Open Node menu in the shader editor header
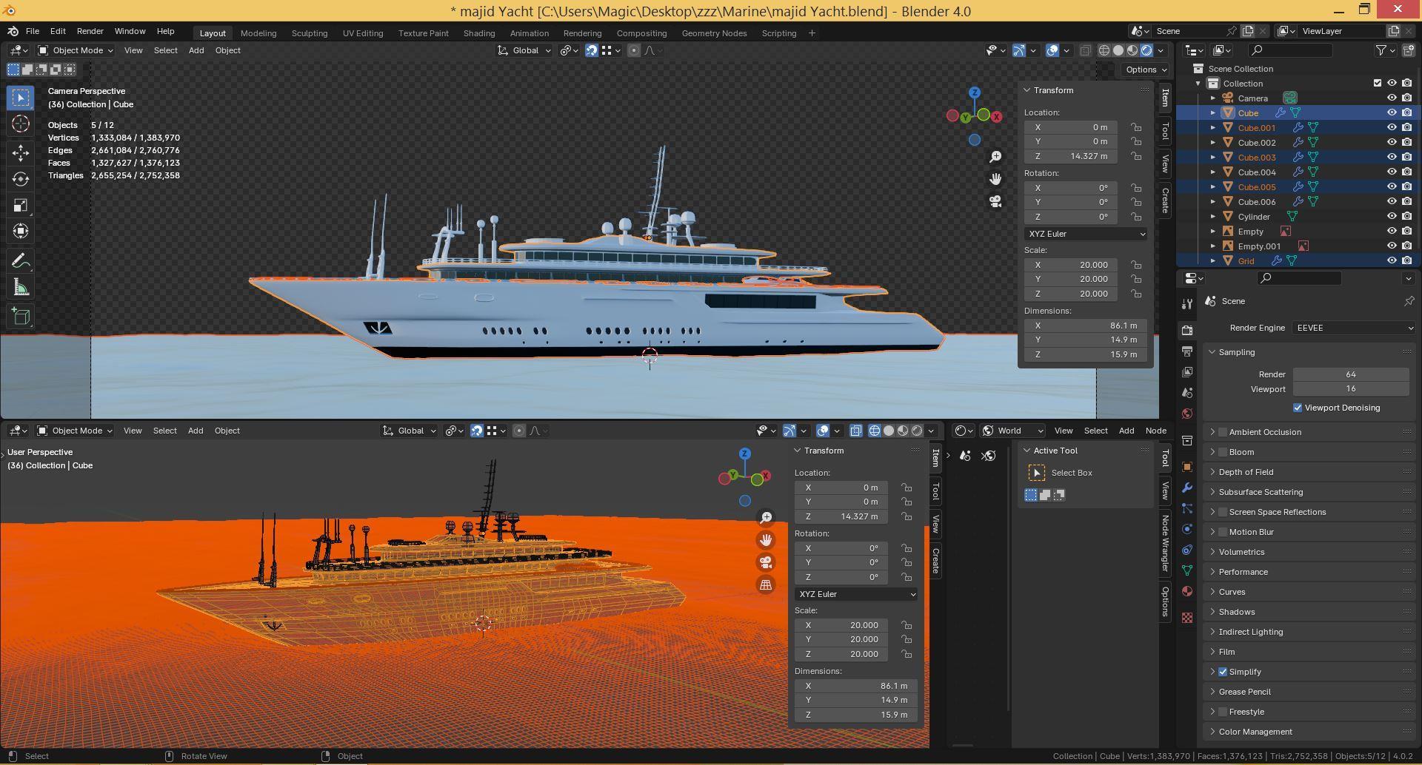 coord(1155,431)
